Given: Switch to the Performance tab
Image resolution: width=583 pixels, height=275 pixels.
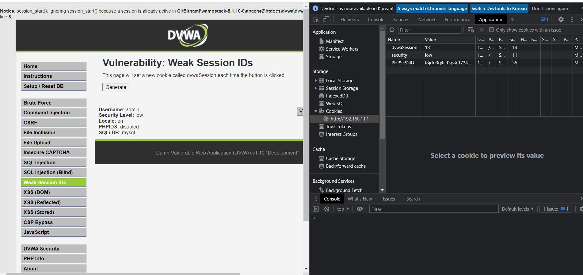Looking at the screenshot, I should pyautogui.click(x=457, y=19).
